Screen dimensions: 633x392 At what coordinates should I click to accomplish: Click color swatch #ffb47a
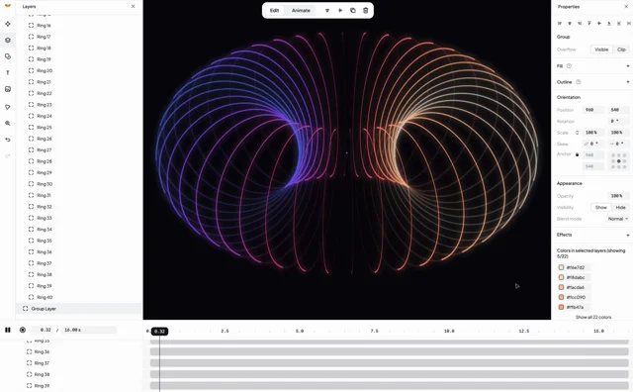click(x=561, y=307)
